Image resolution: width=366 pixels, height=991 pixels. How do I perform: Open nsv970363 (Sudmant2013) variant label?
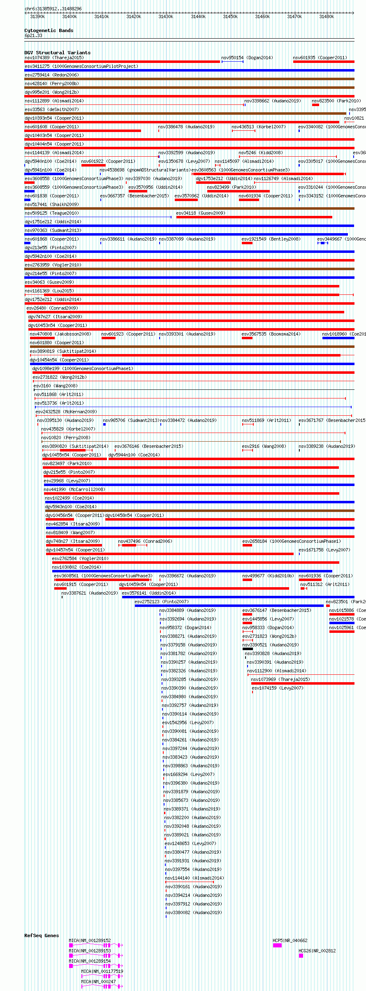(53, 230)
